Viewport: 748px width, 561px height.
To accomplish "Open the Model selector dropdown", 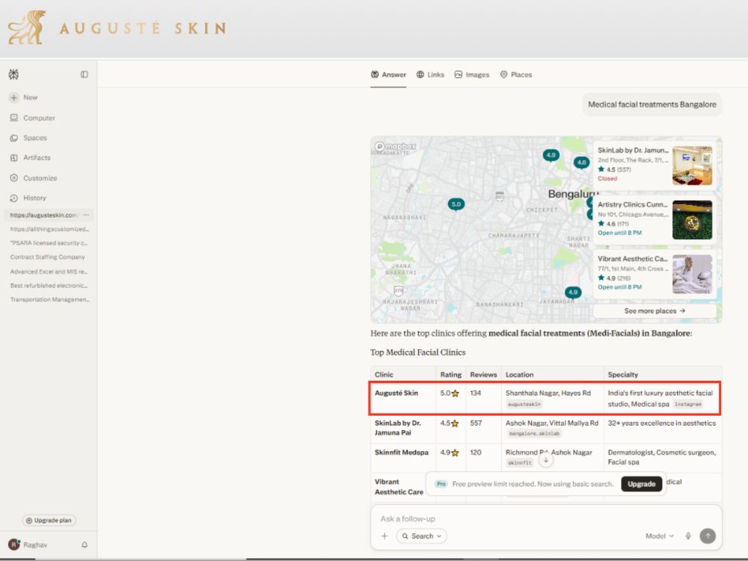I will tap(659, 536).
